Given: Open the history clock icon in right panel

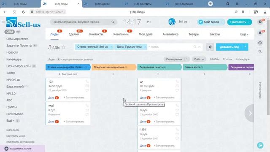Looking at the screenshot, I should coord(260,43).
